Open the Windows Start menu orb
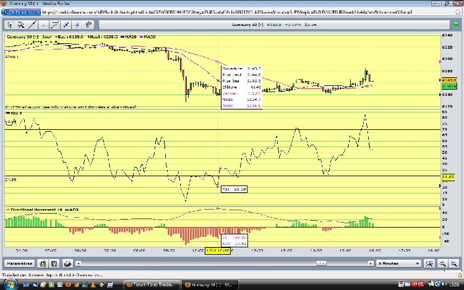The height and width of the screenshot is (290, 464). 8,284
